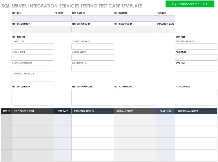Screen dimensions: 218x162
Task: Click the Pass / Fail column header
Action: click(166, 111)
